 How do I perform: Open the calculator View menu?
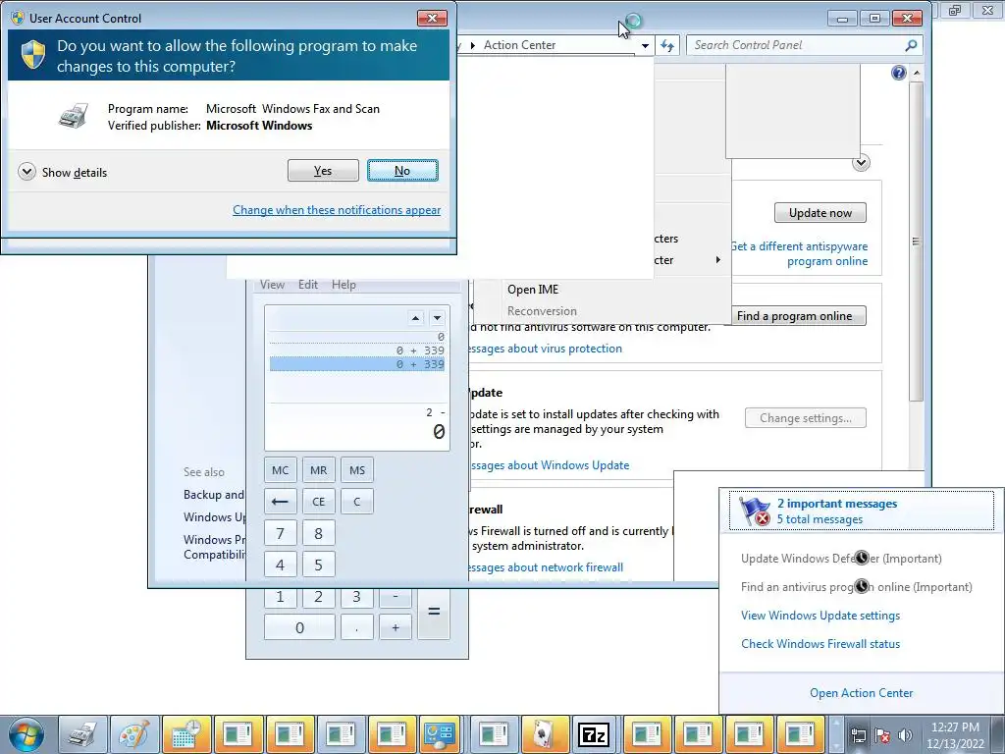(x=272, y=284)
